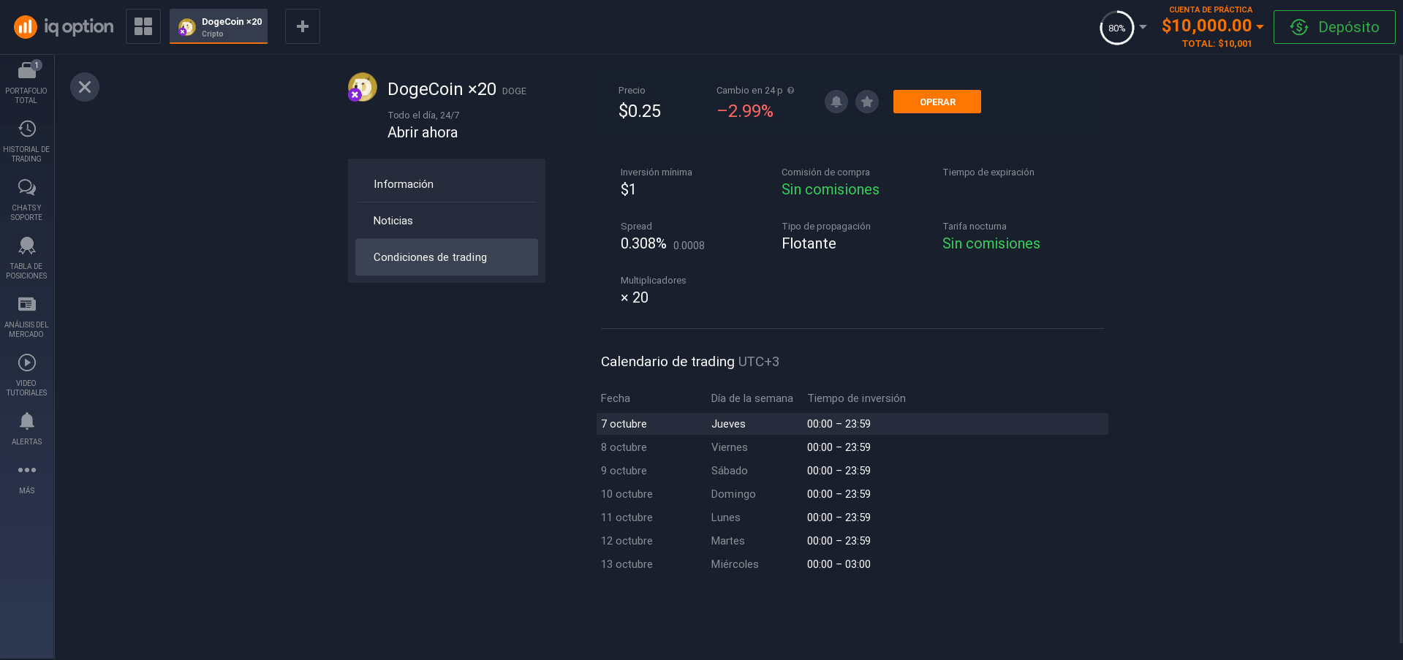Click the vertical scrollbar on right edge
The width and height of the screenshot is (1403, 660).
pos(1399,351)
